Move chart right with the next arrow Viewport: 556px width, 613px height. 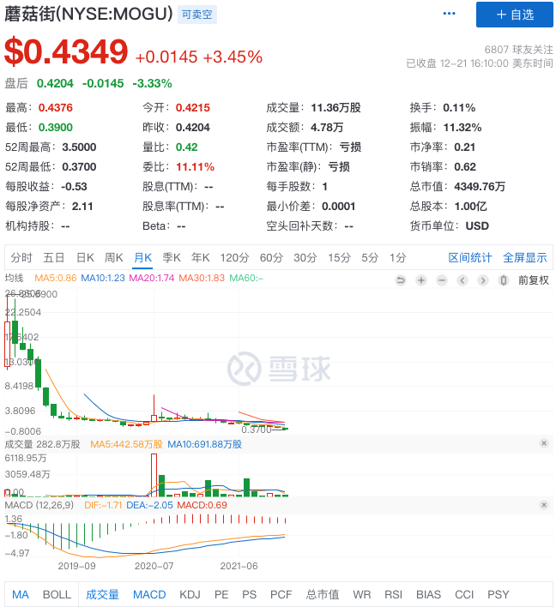[x=483, y=280]
